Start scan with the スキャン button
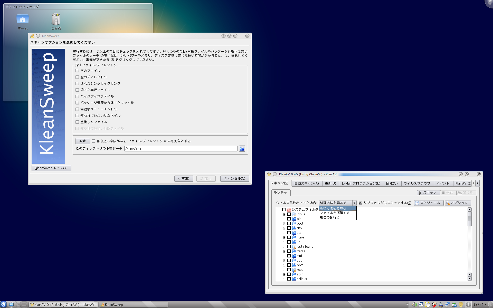The width and height of the screenshot is (493, 308). [x=428, y=193]
